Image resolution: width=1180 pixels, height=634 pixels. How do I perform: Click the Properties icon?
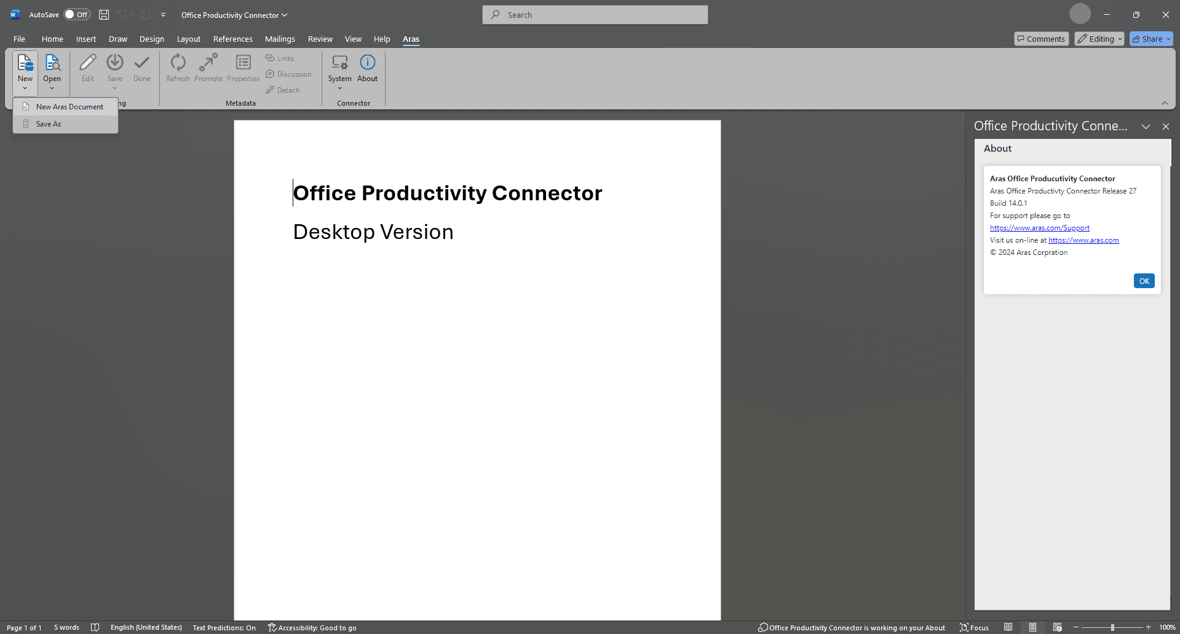pyautogui.click(x=244, y=63)
